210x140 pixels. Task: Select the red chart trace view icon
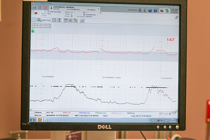click(45, 8)
